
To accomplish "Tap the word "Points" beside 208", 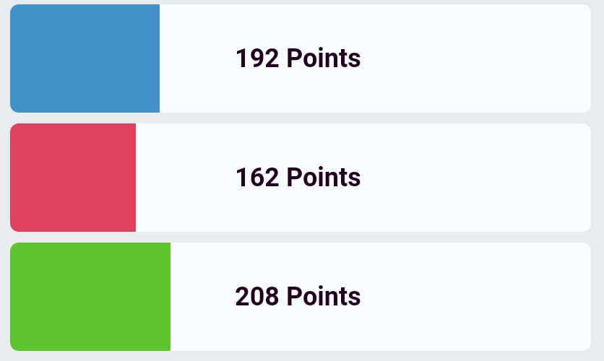I will click(x=323, y=297).
